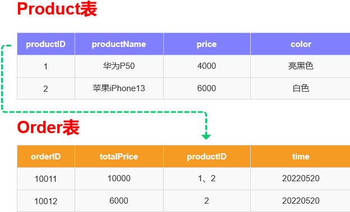This screenshot has width=350, height=212.
Task: Click the 4000 price cell
Action: (x=207, y=66)
